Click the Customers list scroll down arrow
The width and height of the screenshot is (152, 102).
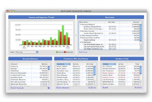(x=95, y=85)
